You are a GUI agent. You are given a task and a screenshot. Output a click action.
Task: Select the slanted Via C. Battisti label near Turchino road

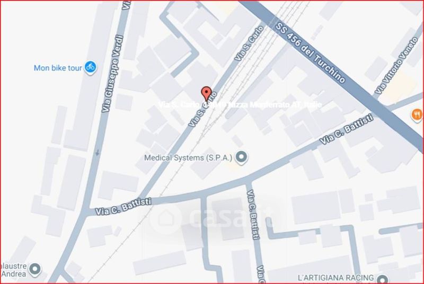click(347, 129)
